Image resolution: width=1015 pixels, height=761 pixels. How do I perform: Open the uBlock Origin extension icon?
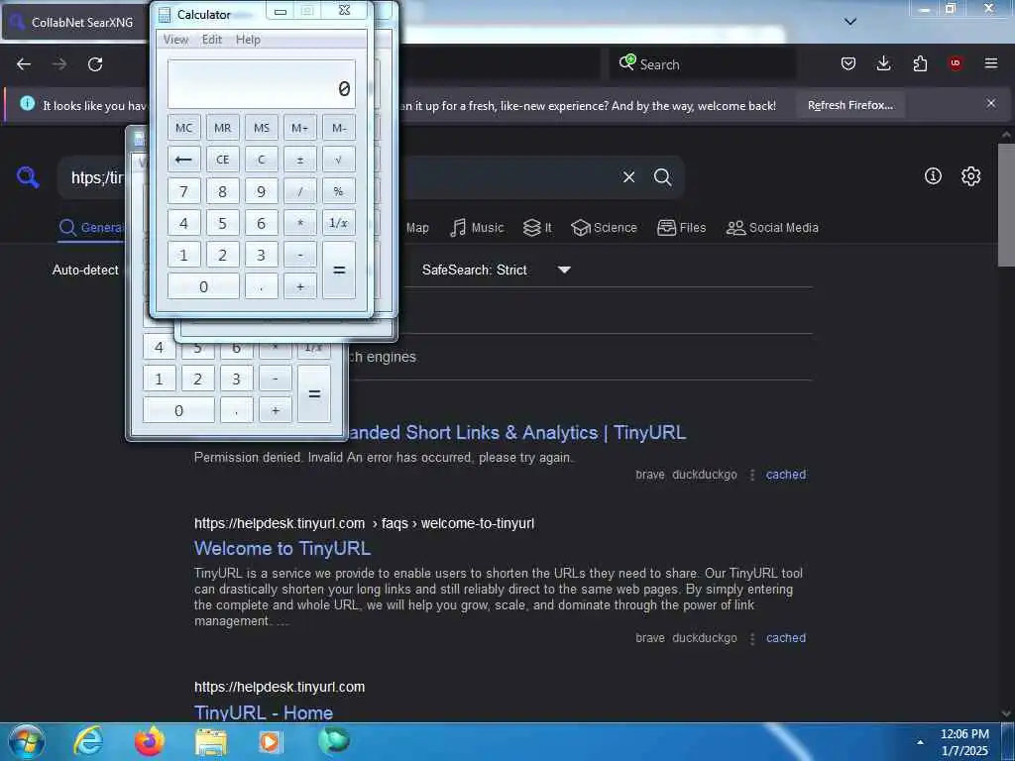[956, 63]
